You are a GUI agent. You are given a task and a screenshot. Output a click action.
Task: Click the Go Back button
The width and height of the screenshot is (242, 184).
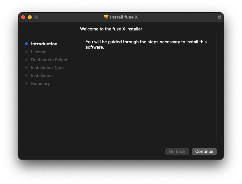[177, 151]
